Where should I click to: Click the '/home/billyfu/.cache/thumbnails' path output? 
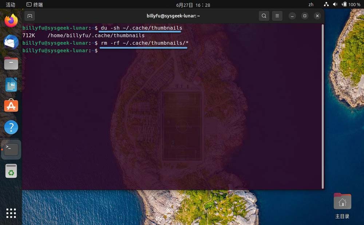(x=96, y=36)
